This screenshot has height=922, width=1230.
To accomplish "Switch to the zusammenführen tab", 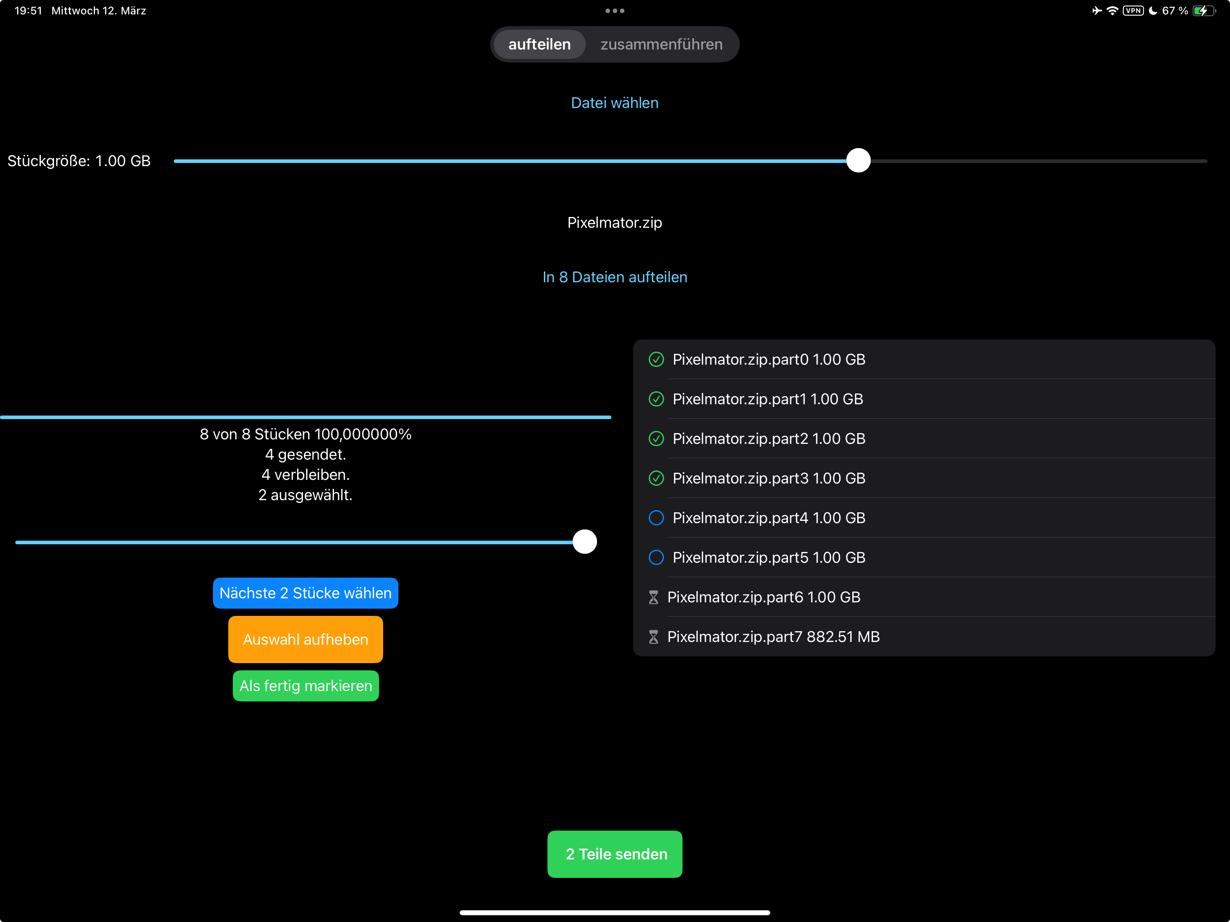I will 661,45.
